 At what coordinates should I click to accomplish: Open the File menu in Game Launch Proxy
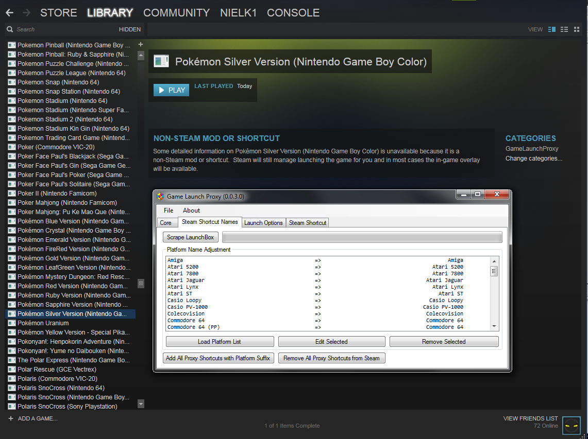[x=169, y=210]
